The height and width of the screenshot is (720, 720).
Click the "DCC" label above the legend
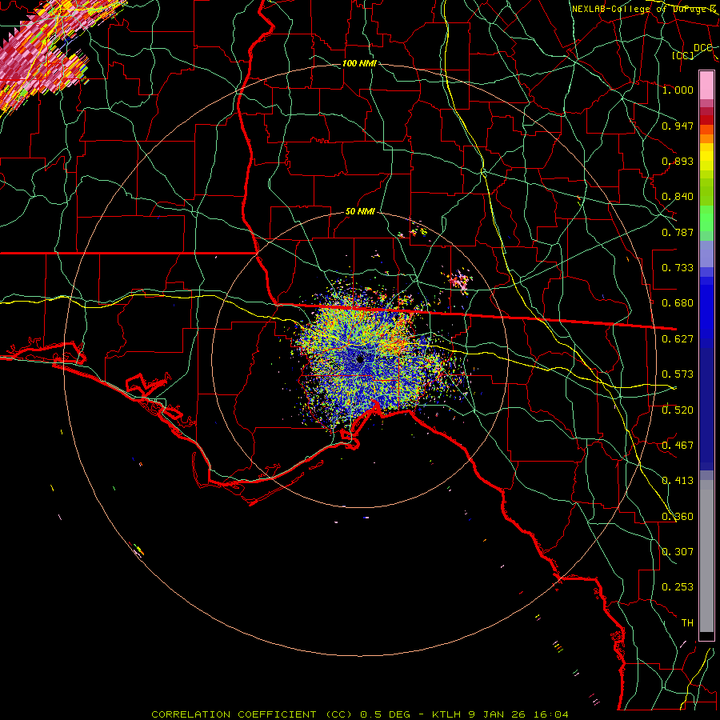pos(702,48)
